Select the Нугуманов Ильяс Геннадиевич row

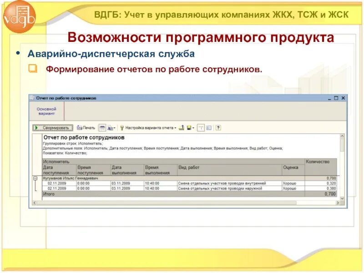click(x=189, y=178)
